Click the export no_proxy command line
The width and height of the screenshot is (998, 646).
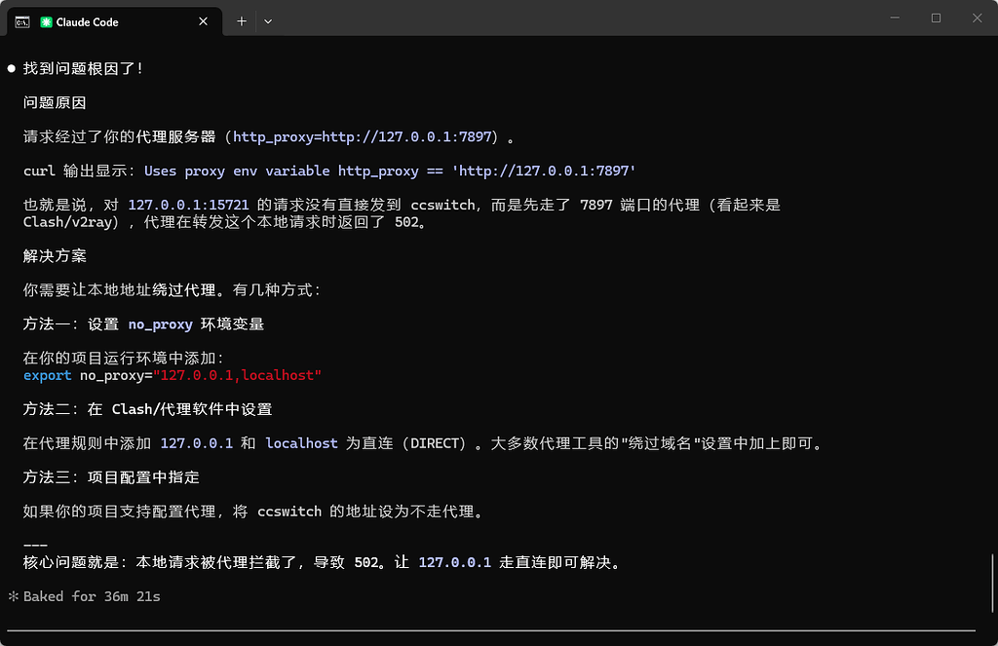[173, 375]
